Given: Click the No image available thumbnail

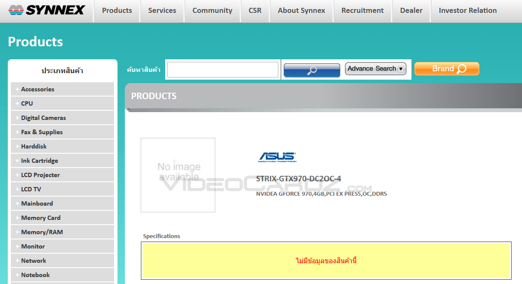Looking at the screenshot, I should (178, 175).
